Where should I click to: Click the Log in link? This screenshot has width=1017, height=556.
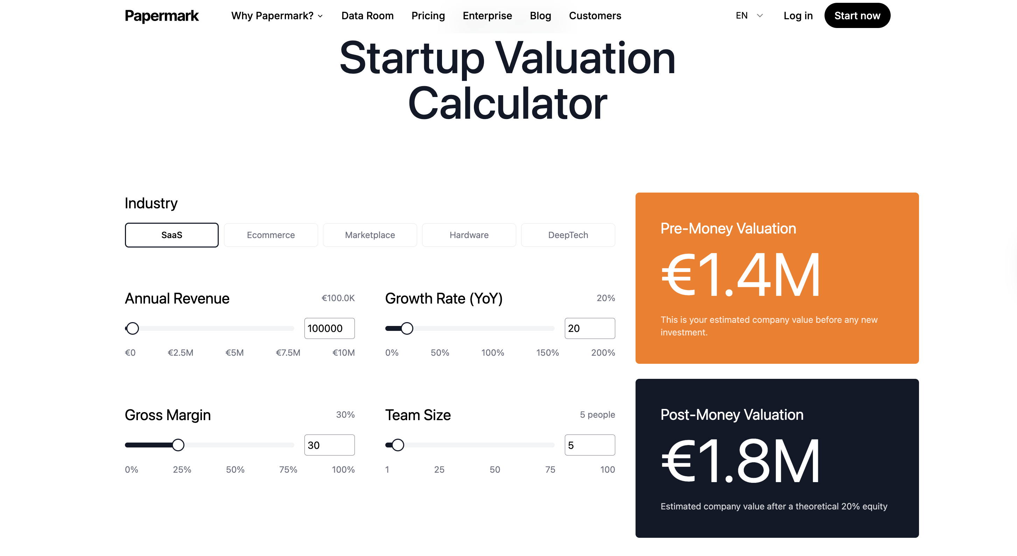[798, 16]
